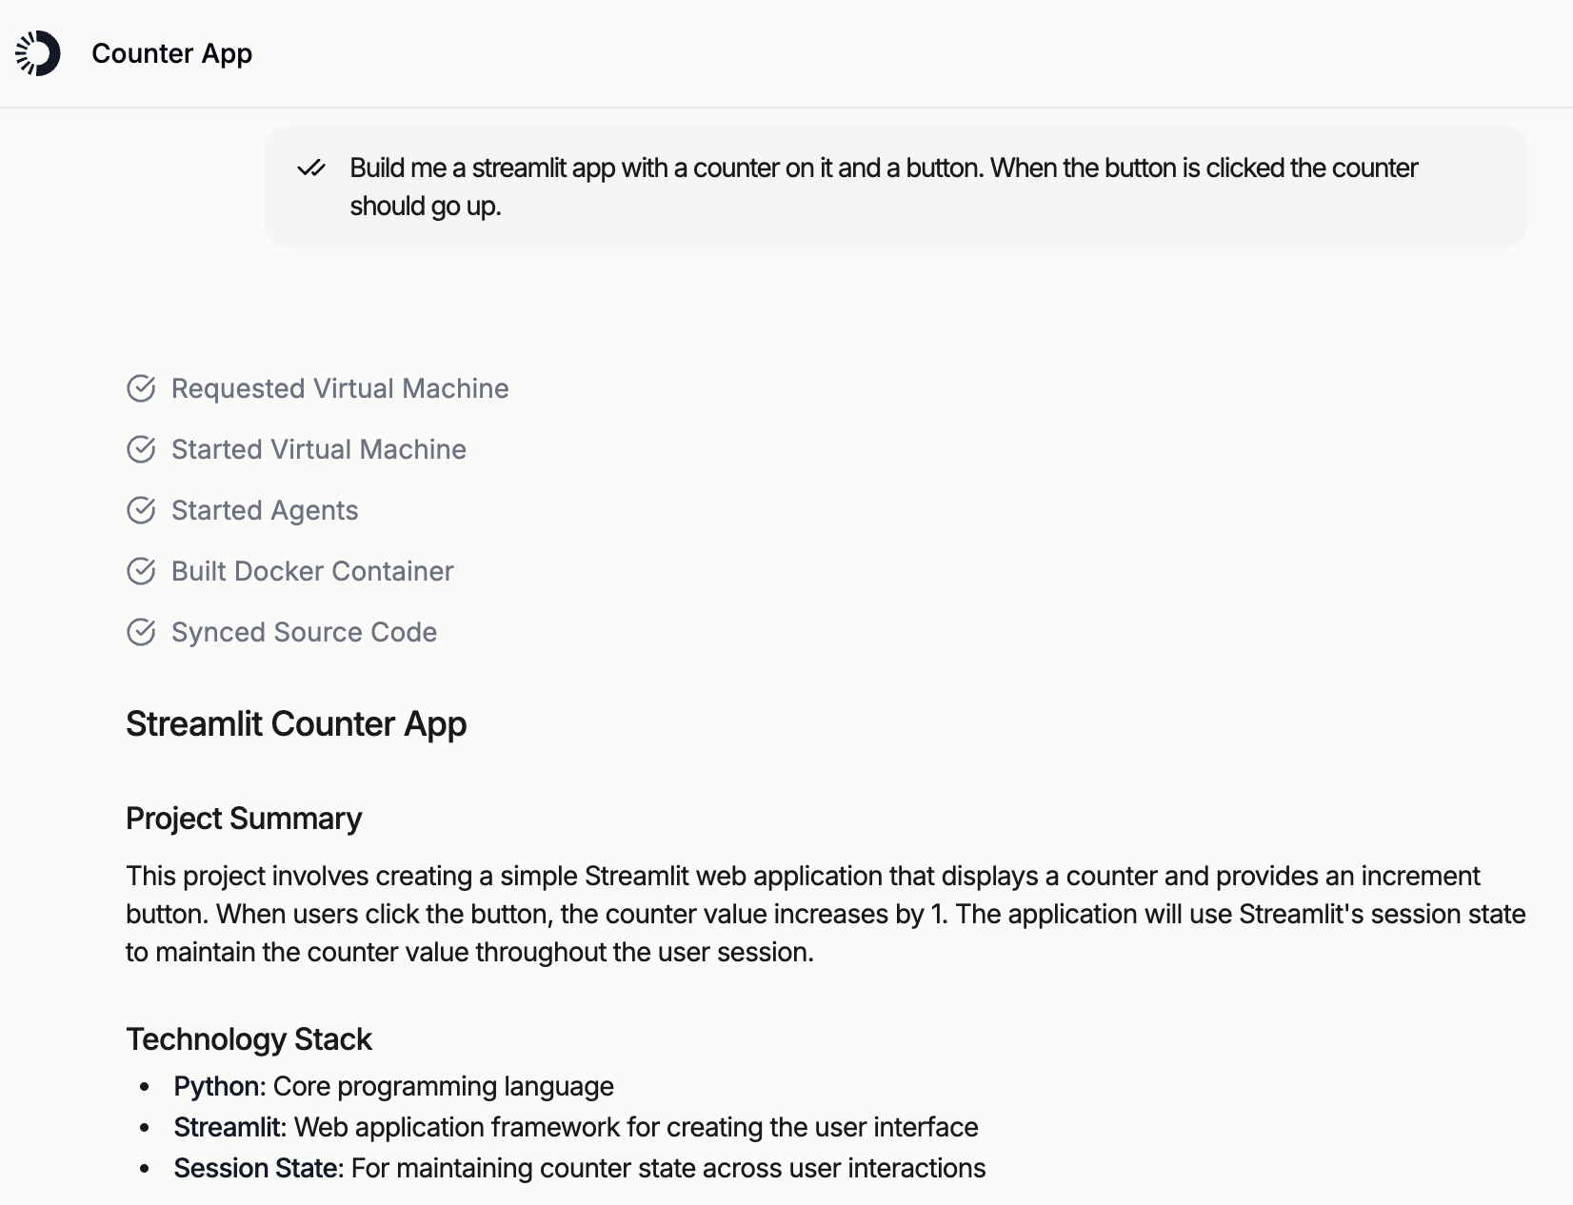
Task: Click the checkmark beside Requested Virtual Machine
Action: (141, 389)
